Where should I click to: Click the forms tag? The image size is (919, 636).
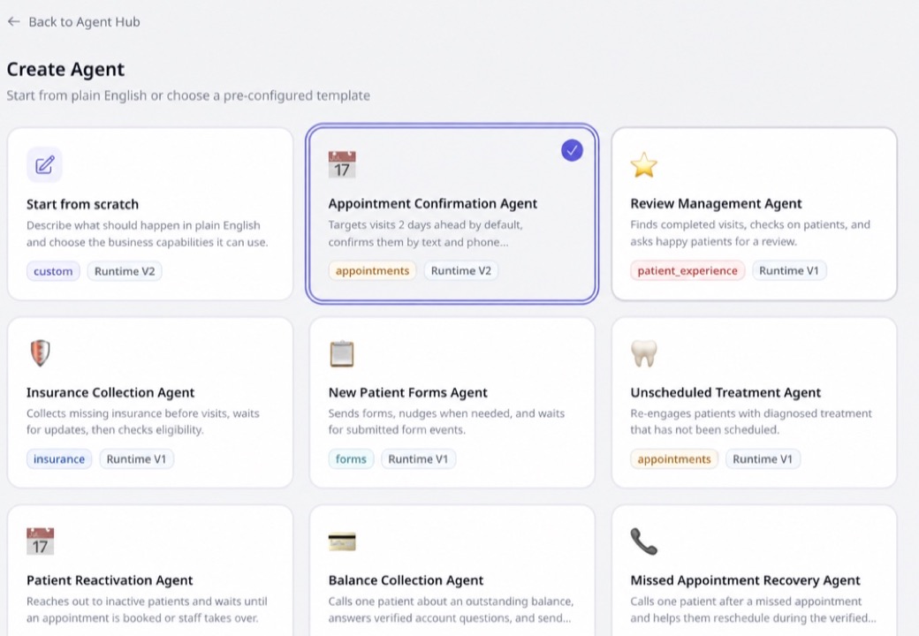351,459
